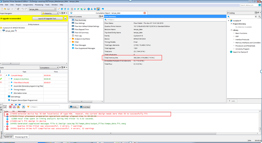The width and height of the screenshot is (262, 143).
Task: Expand the Analysis & Synthesis report folder
Action: click(x=70, y=39)
